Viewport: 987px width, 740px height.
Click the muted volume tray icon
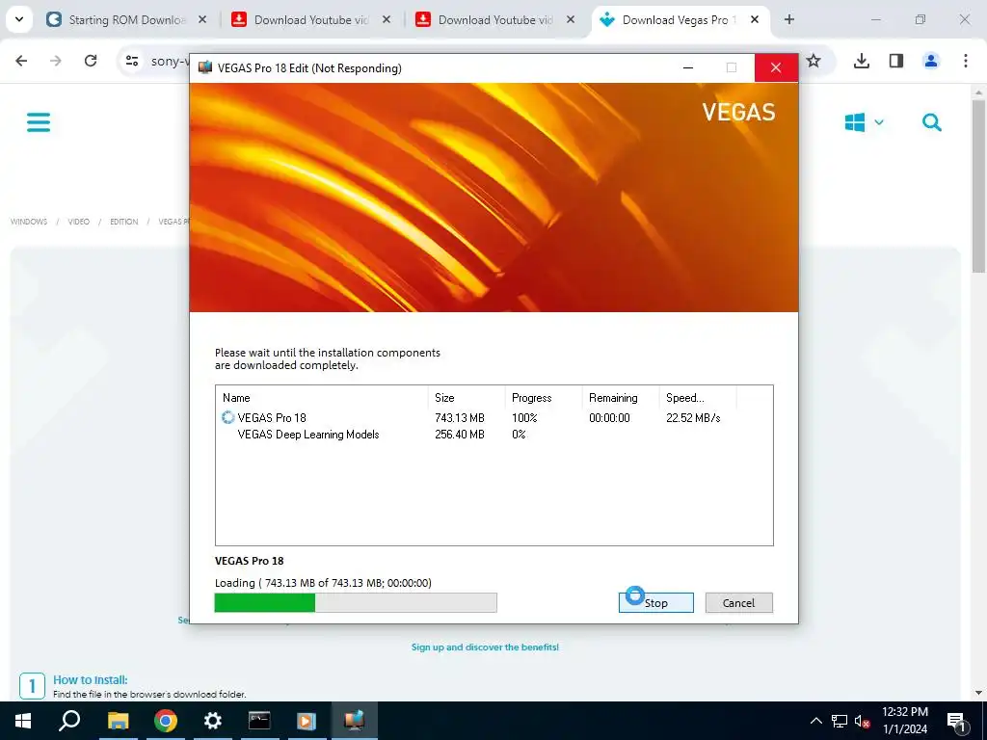click(863, 721)
